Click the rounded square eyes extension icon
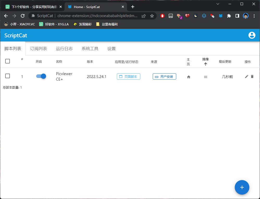The width and height of the screenshot is (260, 199). (171, 16)
